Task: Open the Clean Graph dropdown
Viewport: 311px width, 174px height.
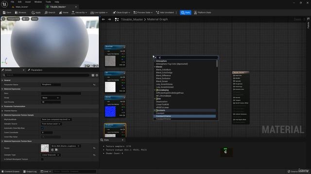Action: click(x=121, y=13)
